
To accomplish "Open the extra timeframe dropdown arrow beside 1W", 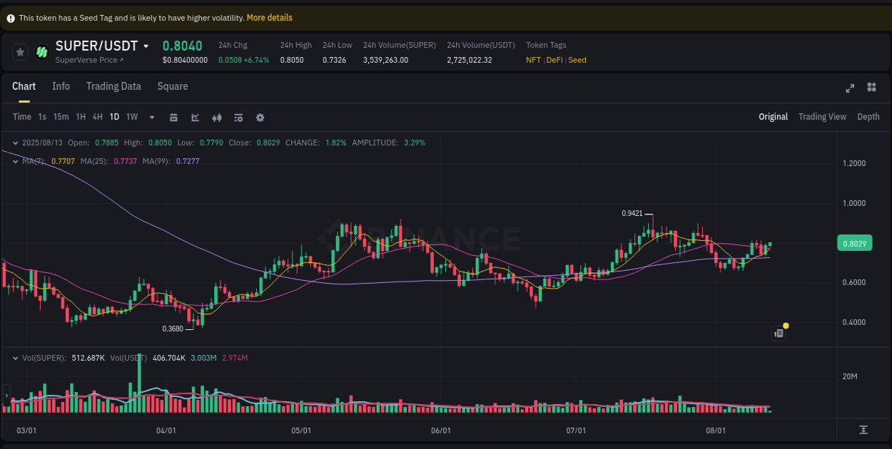I will 151,117.
